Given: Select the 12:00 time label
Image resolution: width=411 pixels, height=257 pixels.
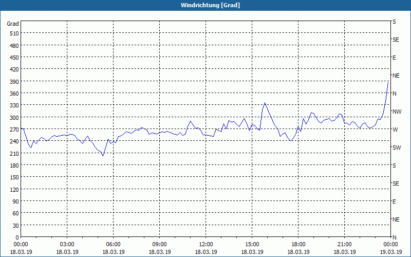Looking at the screenshot, I should click(x=206, y=245).
